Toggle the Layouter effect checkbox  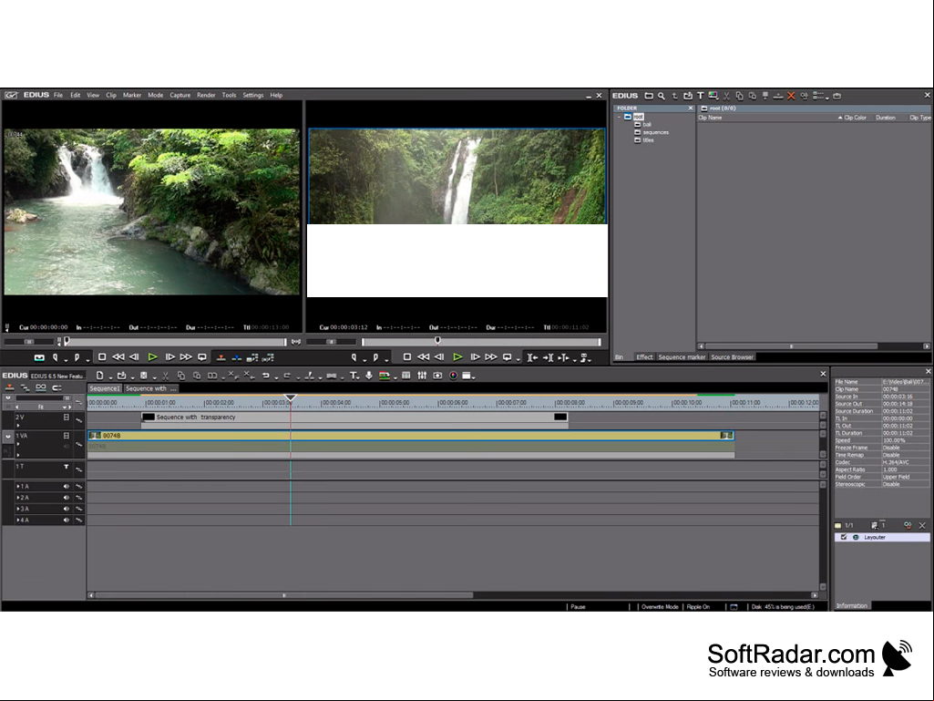coord(844,537)
